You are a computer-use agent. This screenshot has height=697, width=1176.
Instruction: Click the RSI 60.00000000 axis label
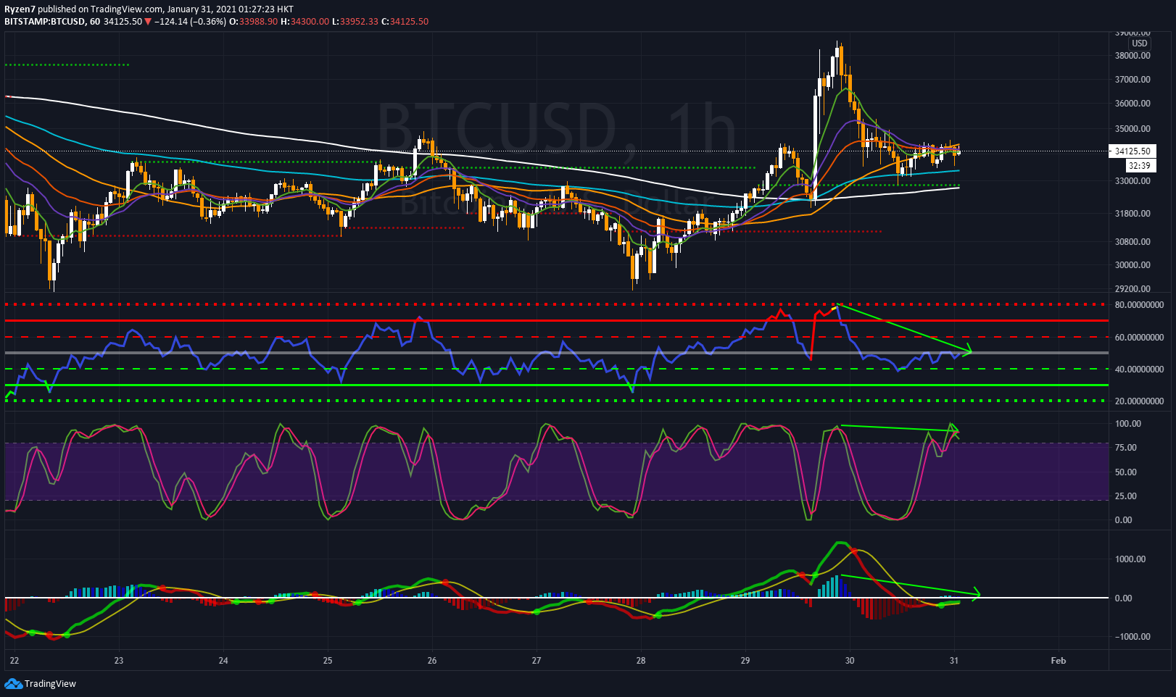coord(1139,338)
